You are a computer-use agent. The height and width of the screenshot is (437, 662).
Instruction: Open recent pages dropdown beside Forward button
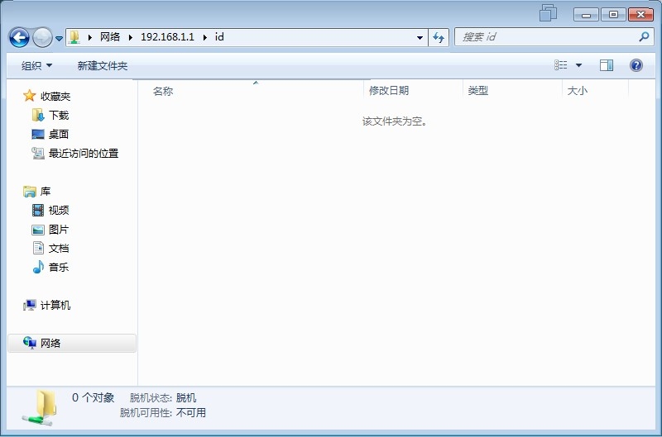coord(59,38)
